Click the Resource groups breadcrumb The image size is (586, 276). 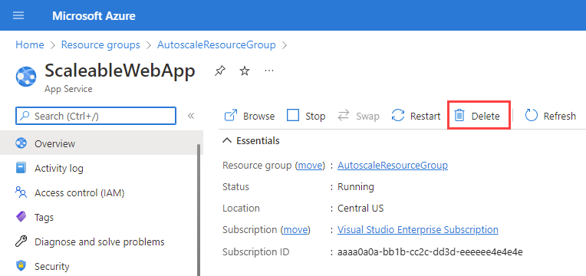point(100,44)
